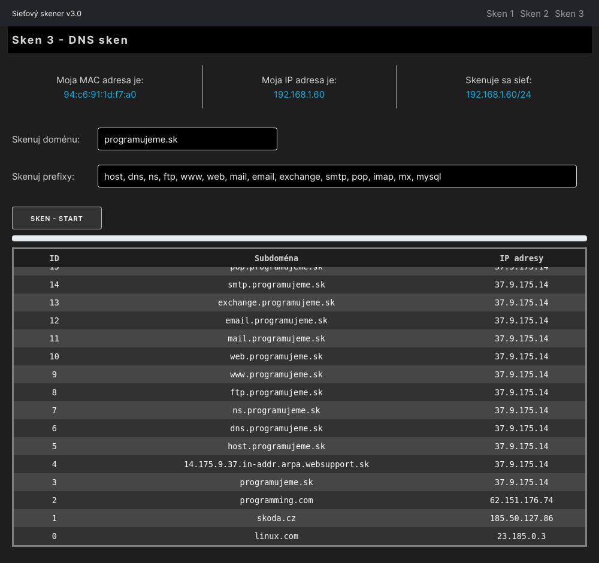Select the linux.com table row
Image resolution: width=599 pixels, height=563 pixels.
[276, 536]
